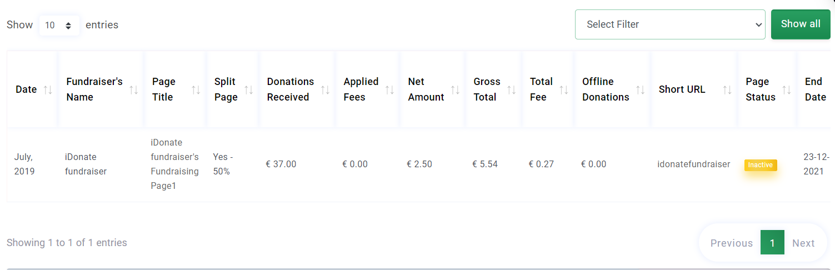The image size is (835, 270).
Task: Sort by Split Page arrows icon
Action: (x=249, y=89)
